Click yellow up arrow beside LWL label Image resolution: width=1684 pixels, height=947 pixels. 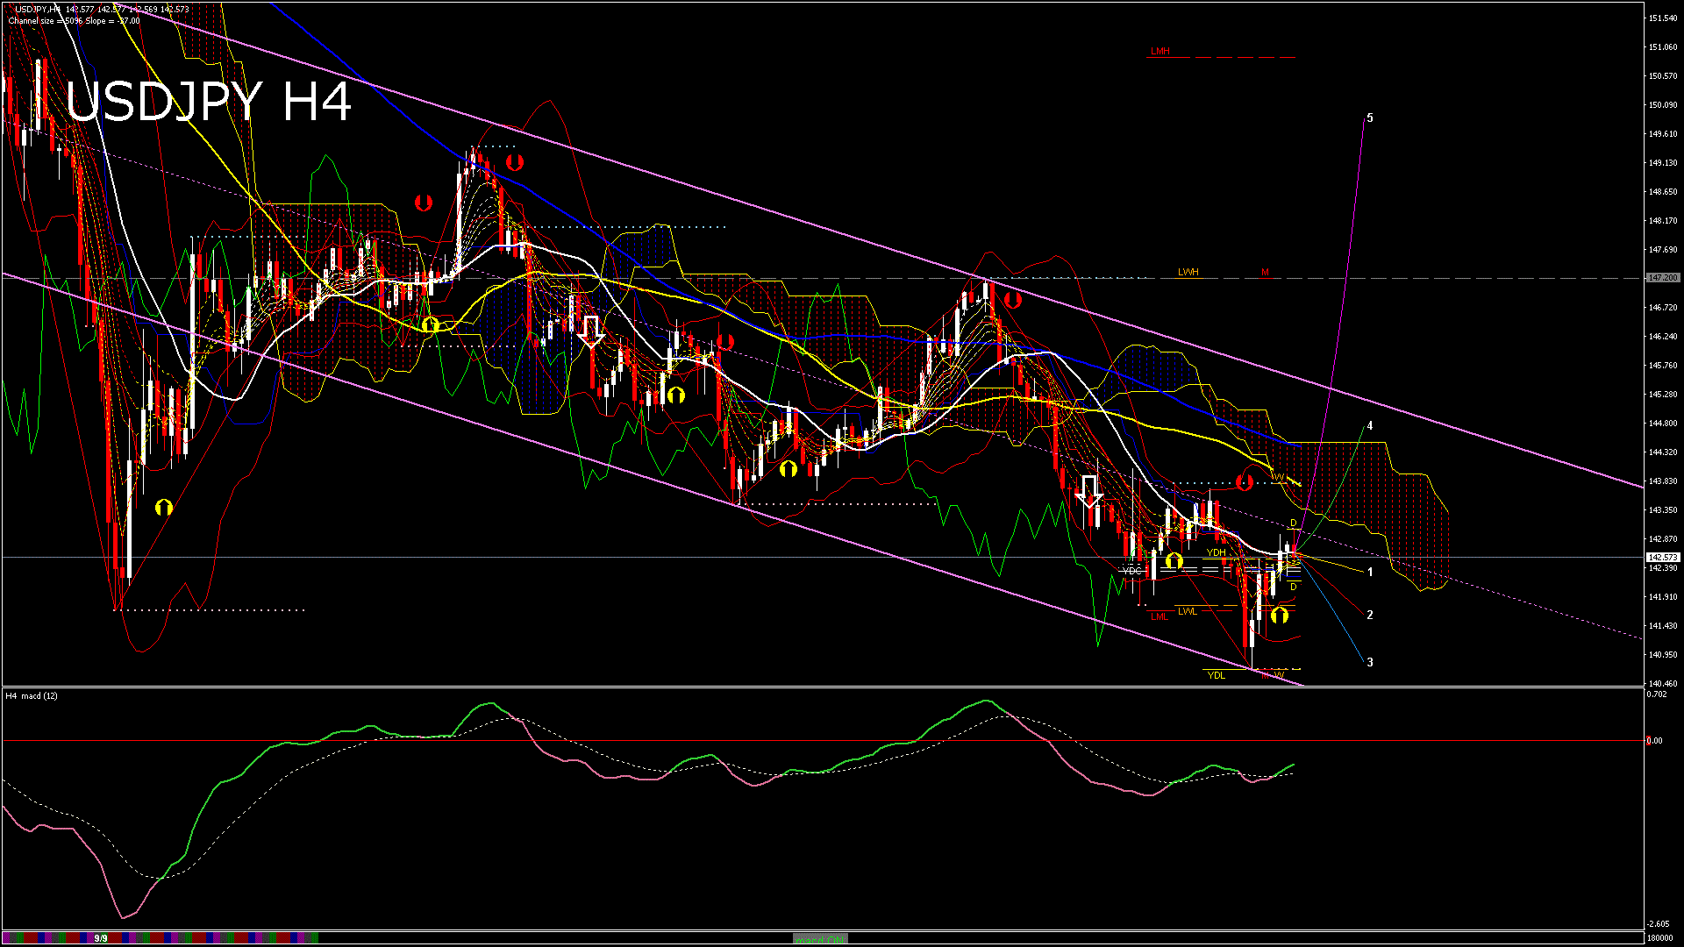tap(1279, 615)
